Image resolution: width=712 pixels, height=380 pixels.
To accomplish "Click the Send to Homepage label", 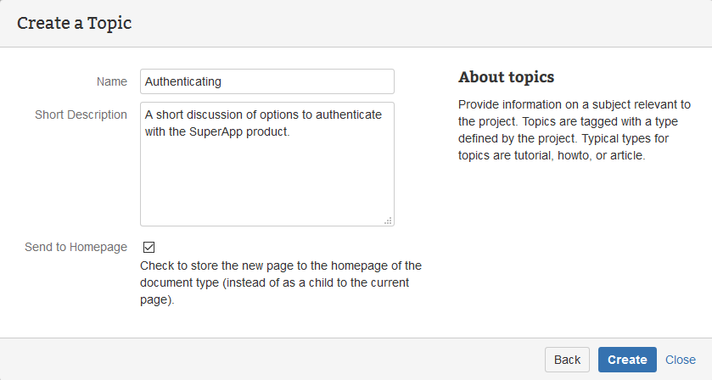I will (76, 247).
